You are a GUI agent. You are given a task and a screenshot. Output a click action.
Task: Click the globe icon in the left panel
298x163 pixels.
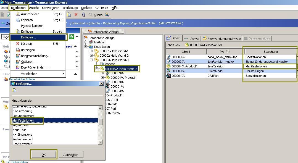[x=6, y=61]
